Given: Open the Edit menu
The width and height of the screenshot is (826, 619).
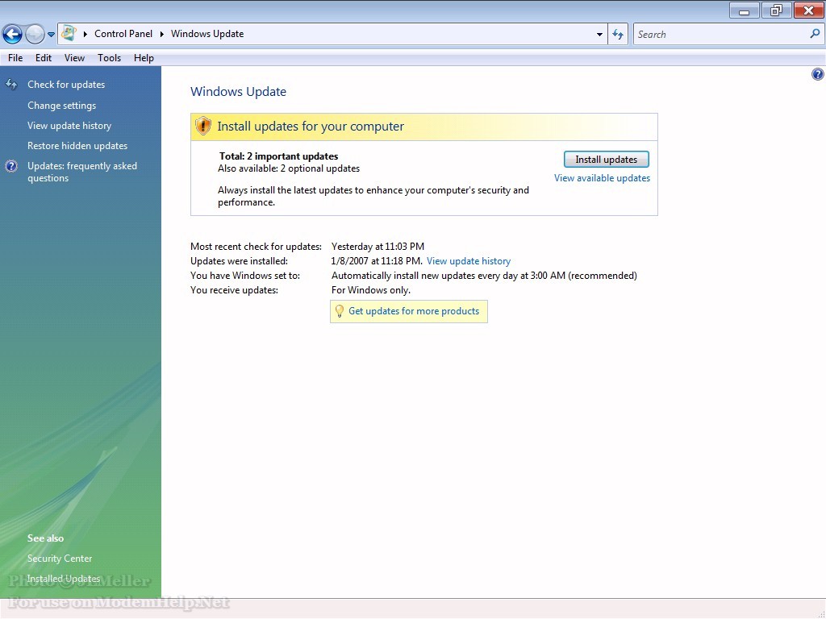Looking at the screenshot, I should [x=44, y=58].
